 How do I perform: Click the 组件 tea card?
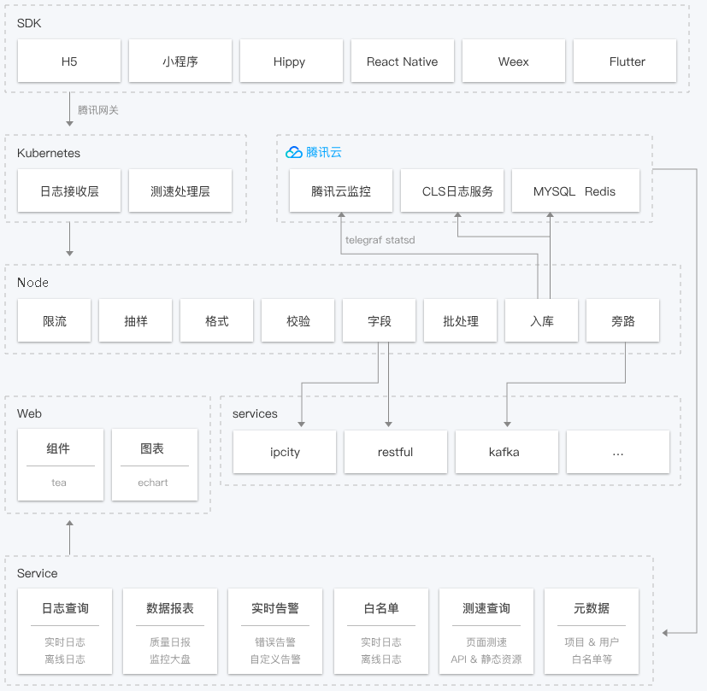(x=61, y=465)
